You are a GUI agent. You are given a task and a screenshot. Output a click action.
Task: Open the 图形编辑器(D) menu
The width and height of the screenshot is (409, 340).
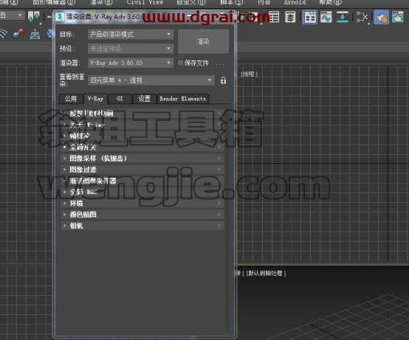[54, 2]
